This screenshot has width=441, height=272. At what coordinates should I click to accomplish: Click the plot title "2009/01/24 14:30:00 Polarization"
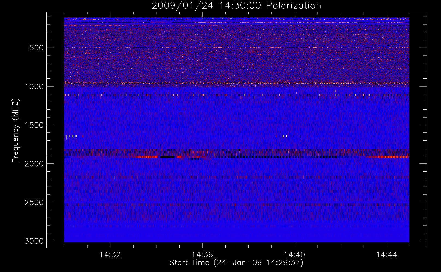pyautogui.click(x=236, y=6)
